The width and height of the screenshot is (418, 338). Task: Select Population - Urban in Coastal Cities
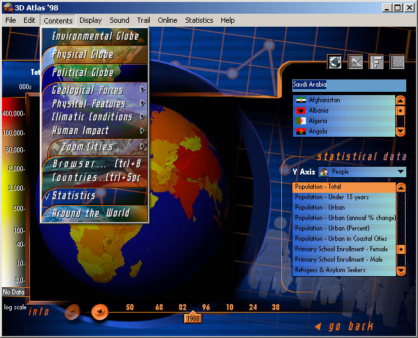344,239
